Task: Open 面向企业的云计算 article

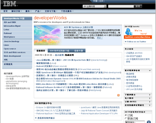Action: coord(62,90)
